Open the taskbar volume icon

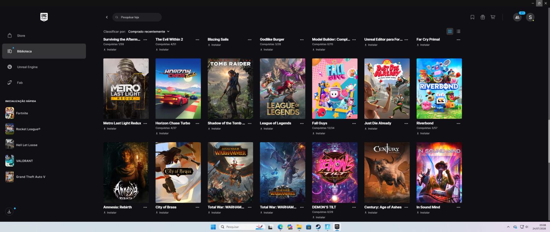coord(527,227)
